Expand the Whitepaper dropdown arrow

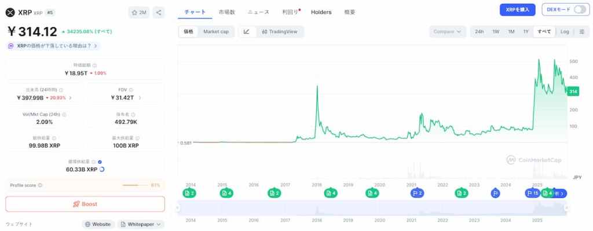(x=158, y=224)
